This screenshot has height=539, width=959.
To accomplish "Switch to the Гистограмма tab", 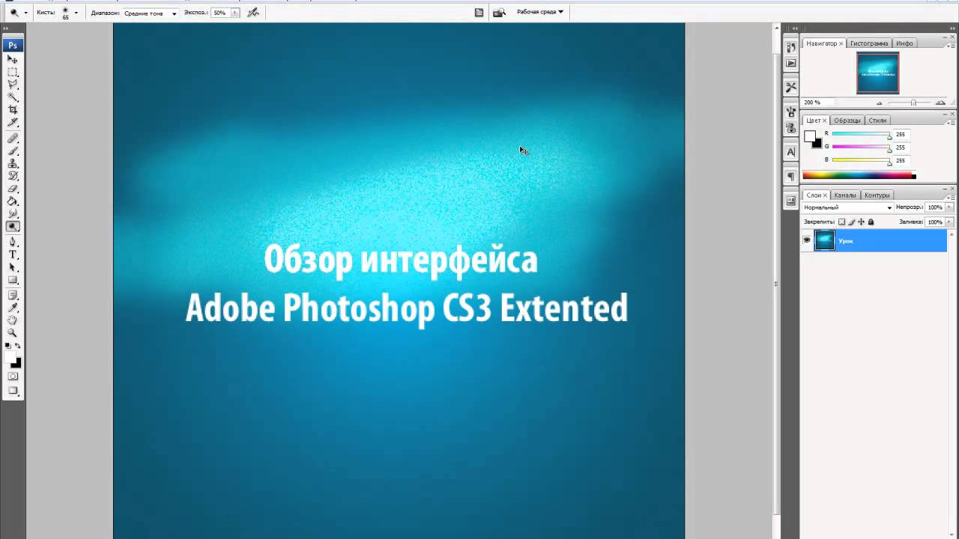I will [x=869, y=43].
